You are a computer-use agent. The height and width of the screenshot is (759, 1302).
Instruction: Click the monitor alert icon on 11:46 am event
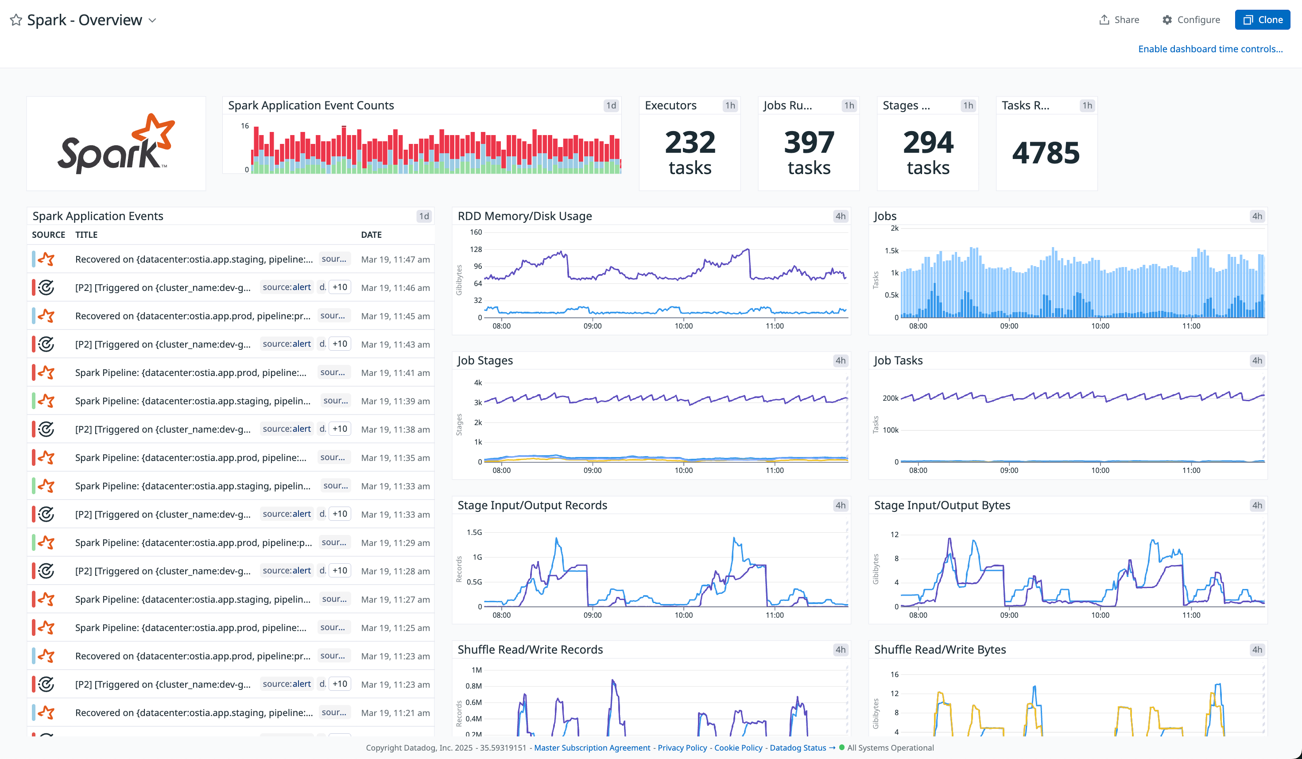pos(46,287)
